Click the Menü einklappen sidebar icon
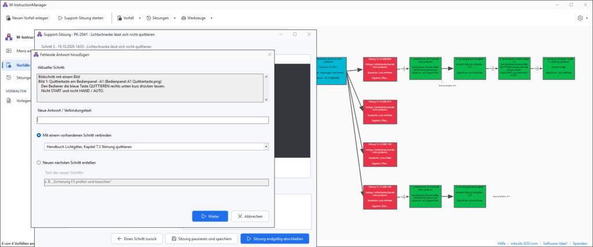 pyautogui.click(x=9, y=51)
